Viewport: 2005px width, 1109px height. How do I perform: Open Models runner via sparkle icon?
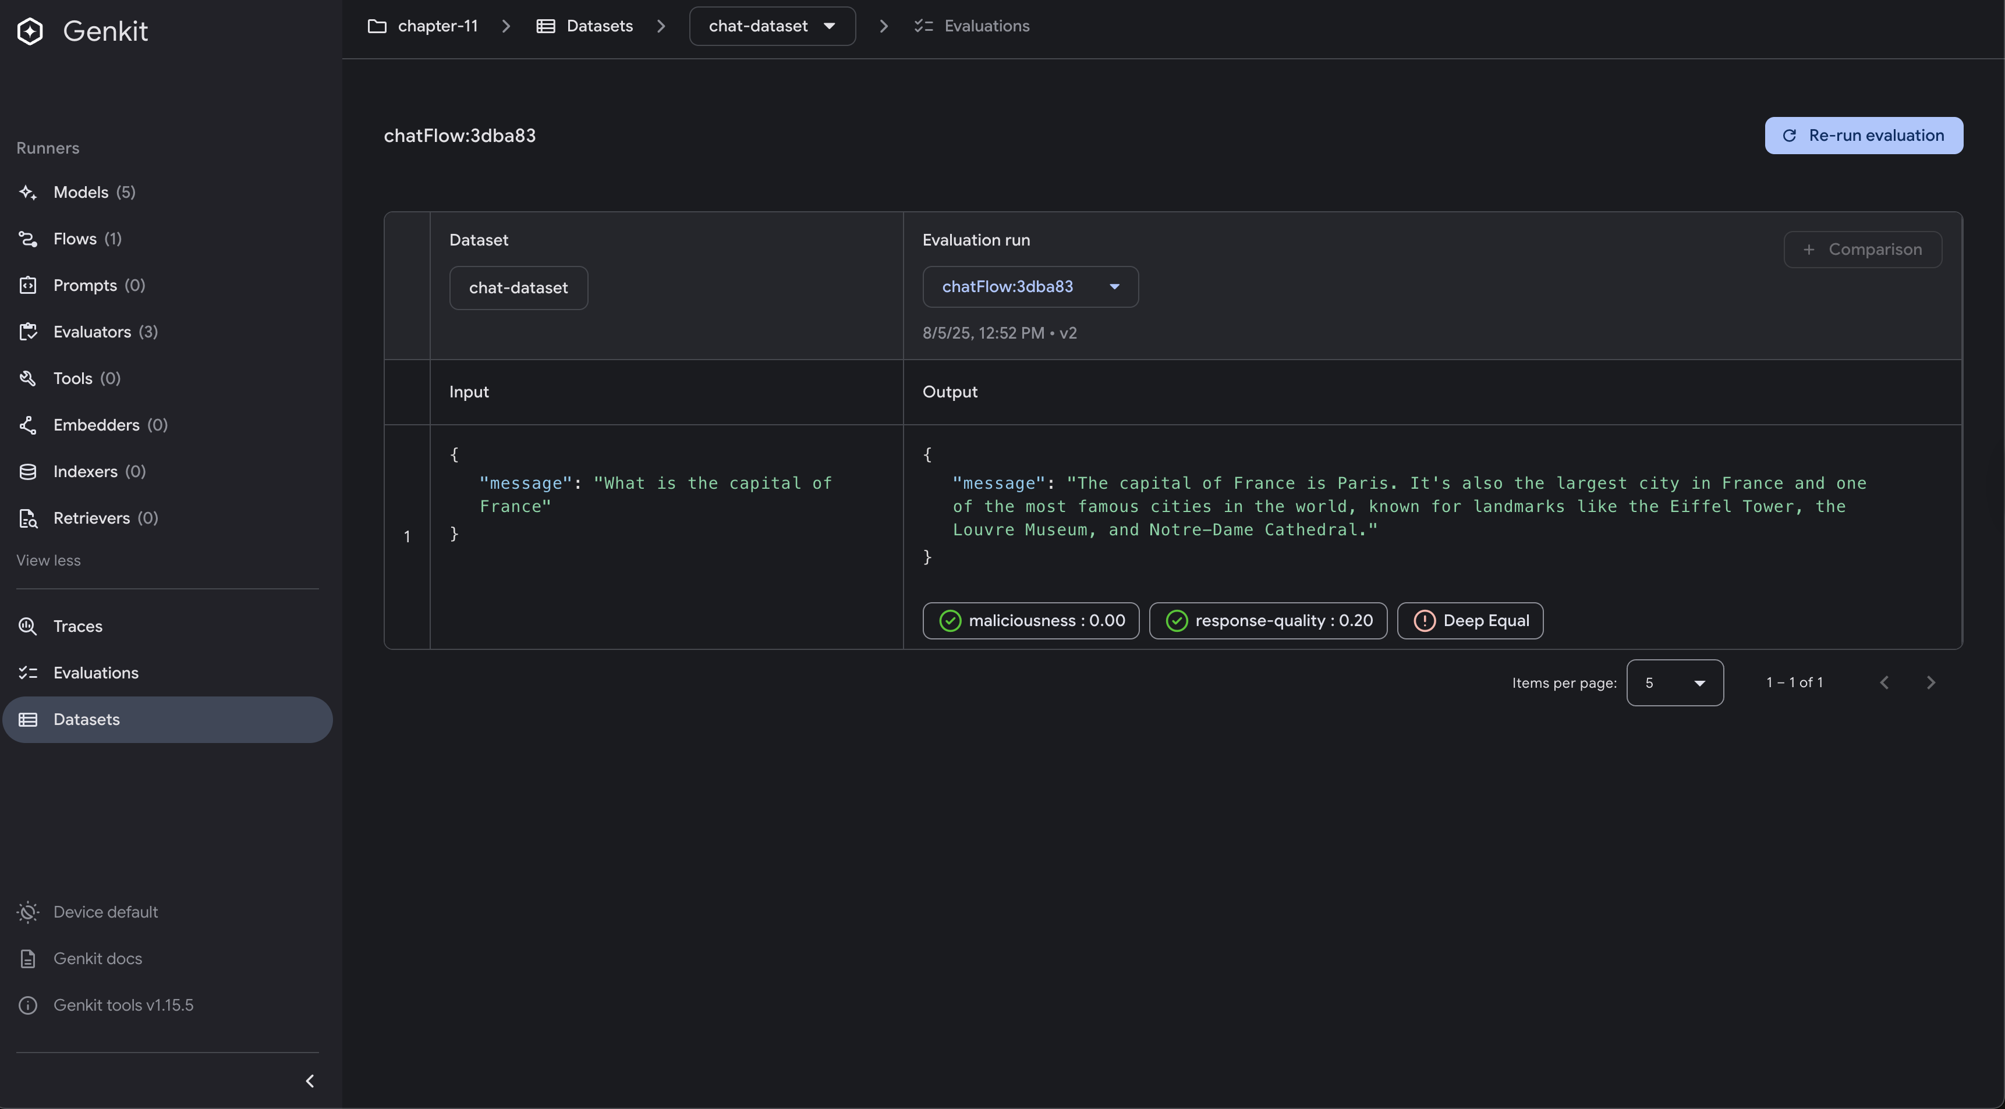point(28,192)
